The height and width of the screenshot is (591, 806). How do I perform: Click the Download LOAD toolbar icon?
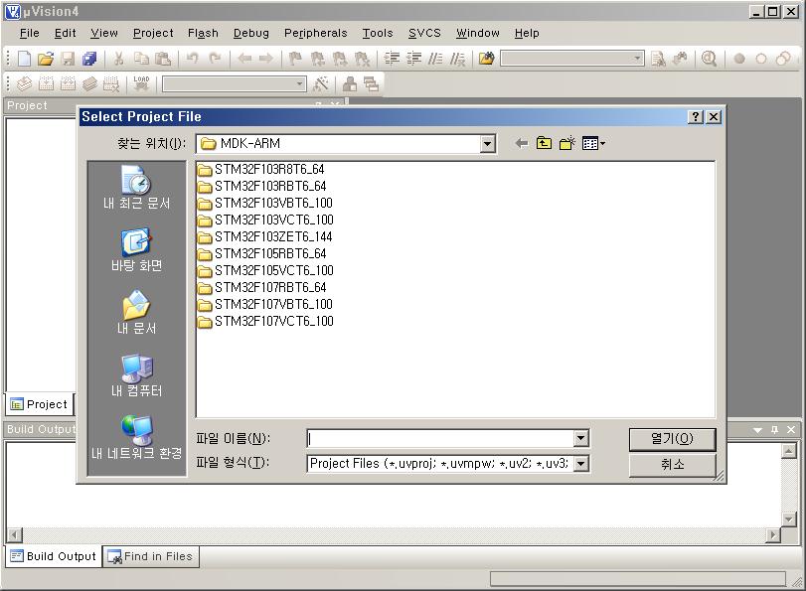(x=141, y=83)
